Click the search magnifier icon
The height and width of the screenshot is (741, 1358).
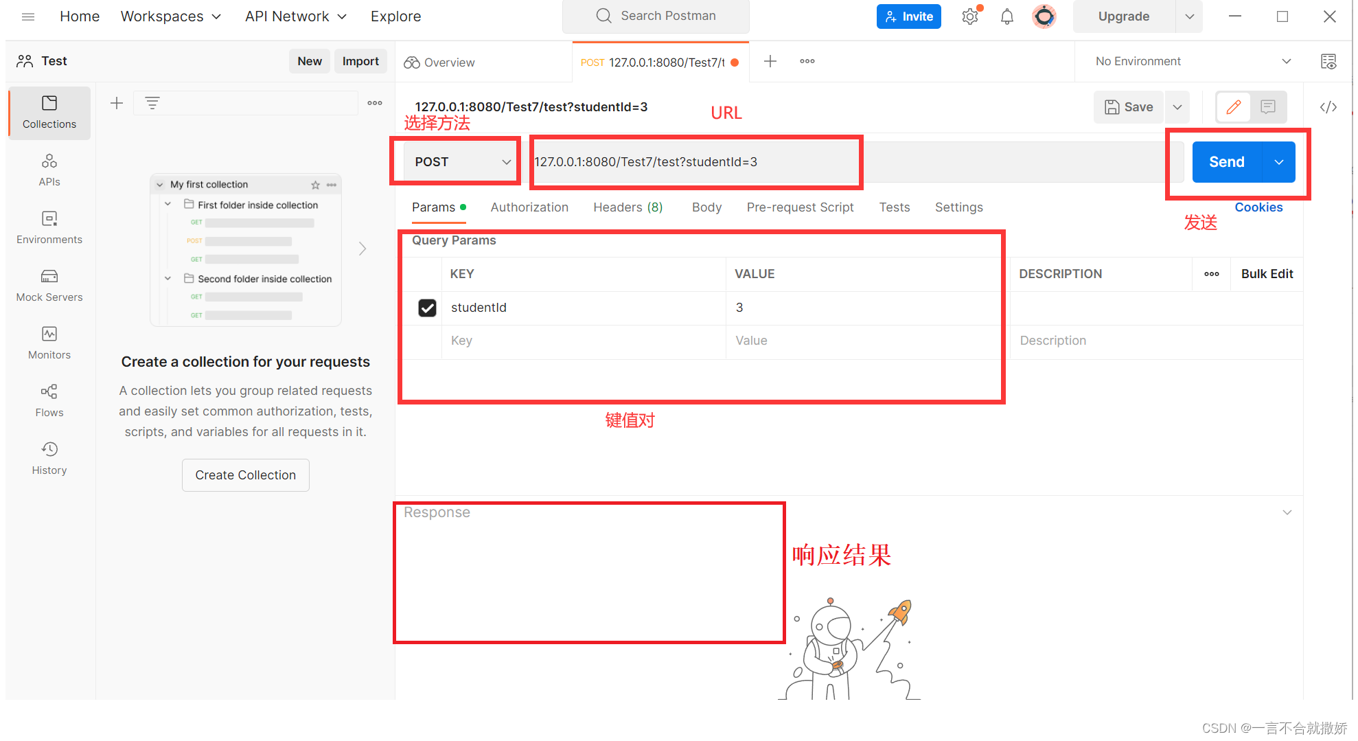(603, 16)
